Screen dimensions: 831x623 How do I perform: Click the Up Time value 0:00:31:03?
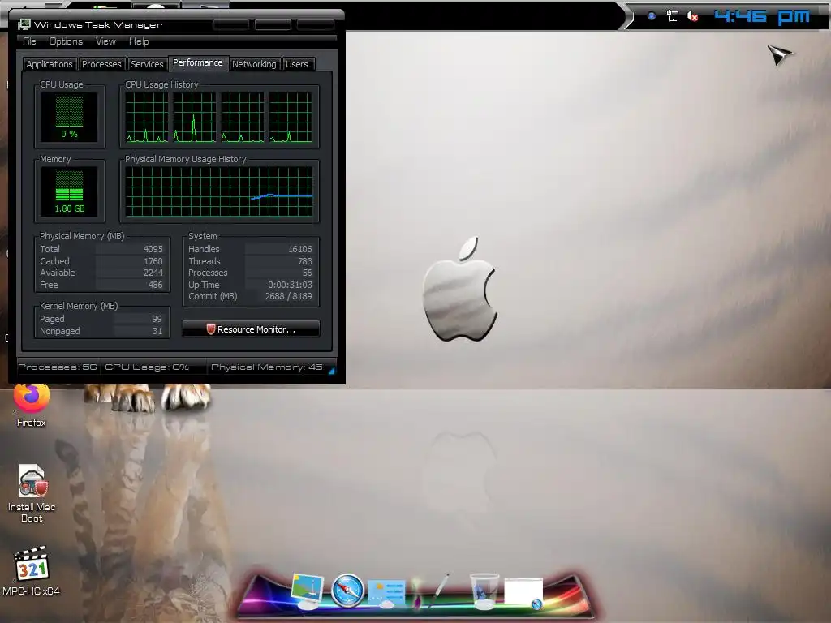tap(290, 285)
